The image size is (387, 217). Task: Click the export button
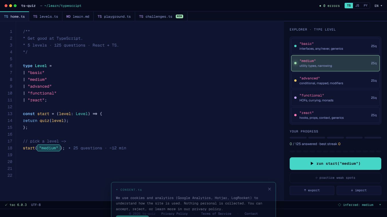pos(312,190)
